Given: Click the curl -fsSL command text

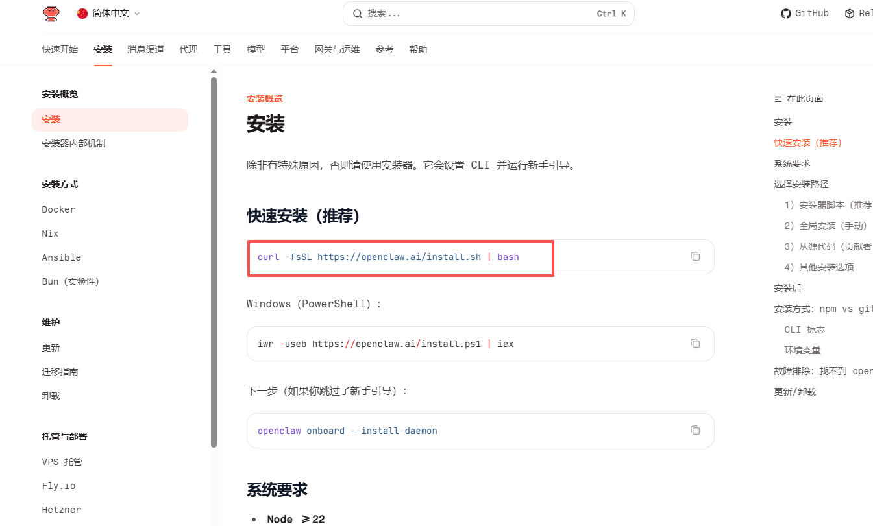Looking at the screenshot, I should tap(388, 257).
